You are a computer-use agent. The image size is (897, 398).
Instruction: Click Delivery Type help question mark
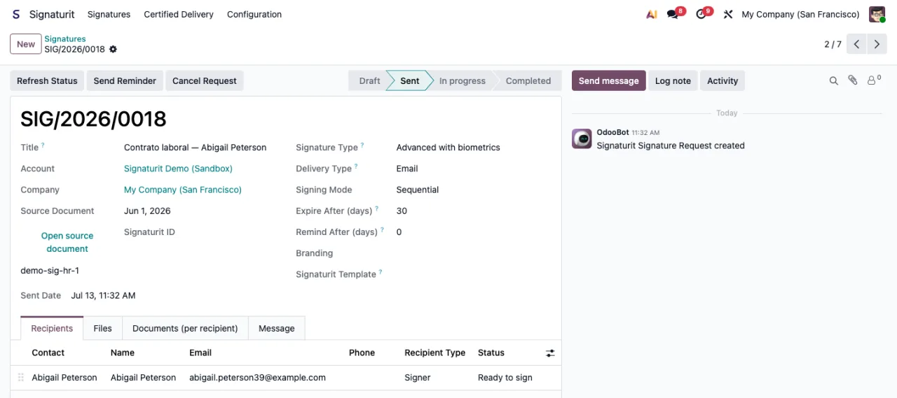coord(356,166)
